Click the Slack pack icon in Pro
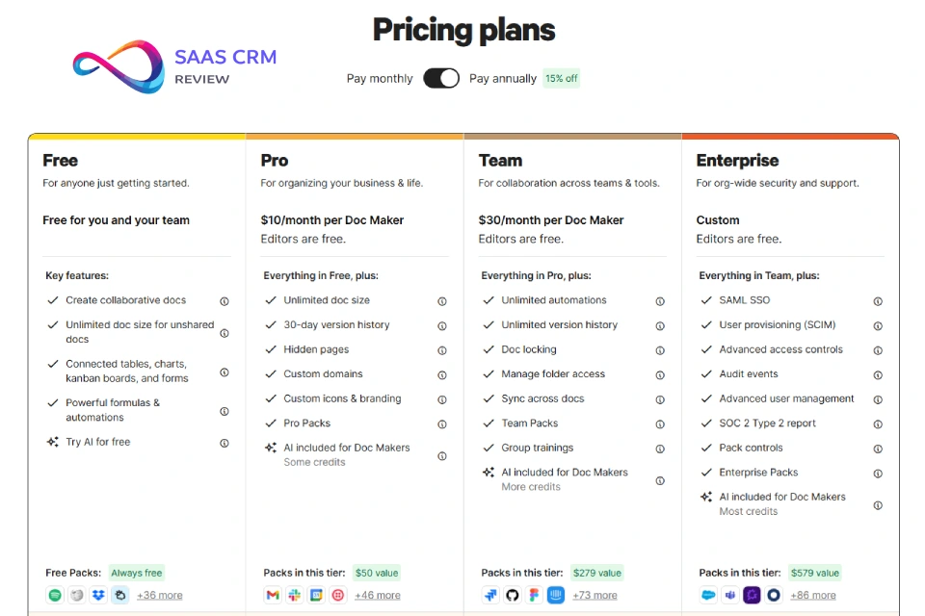This screenshot has width=925, height=616. coord(294,595)
